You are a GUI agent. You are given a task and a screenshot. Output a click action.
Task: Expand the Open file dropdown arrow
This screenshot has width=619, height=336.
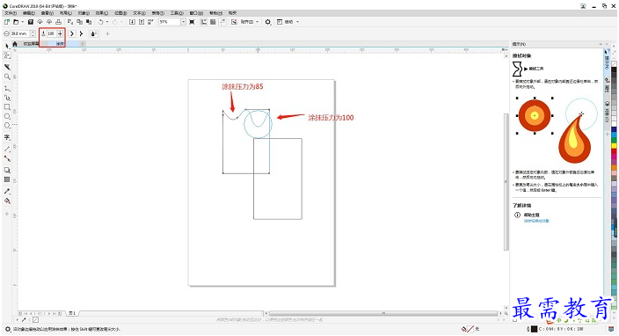click(23, 22)
